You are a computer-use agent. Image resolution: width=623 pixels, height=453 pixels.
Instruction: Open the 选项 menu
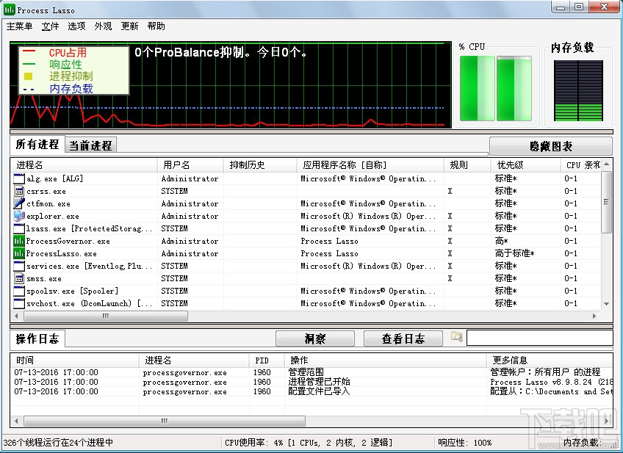point(76,26)
